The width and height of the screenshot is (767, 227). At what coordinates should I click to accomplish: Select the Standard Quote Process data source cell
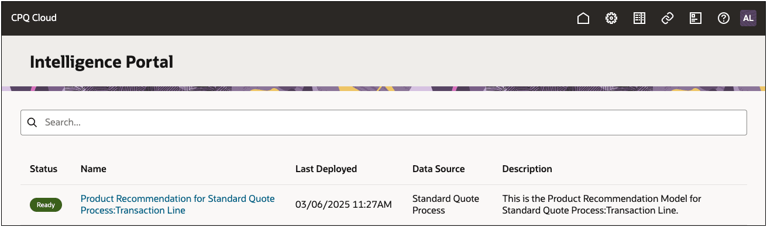[446, 204]
